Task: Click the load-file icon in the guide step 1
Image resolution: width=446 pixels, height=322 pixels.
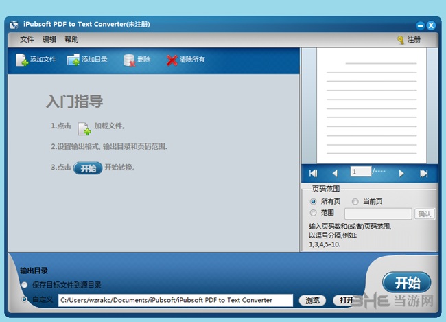Action: [x=84, y=128]
